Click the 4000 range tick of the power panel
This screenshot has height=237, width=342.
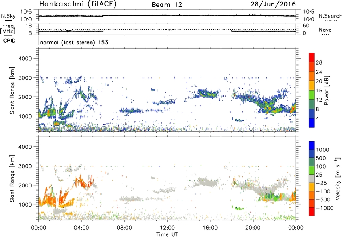tap(25, 59)
